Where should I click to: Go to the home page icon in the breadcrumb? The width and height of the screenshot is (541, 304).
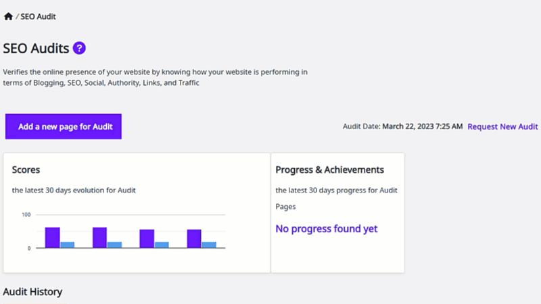8,16
